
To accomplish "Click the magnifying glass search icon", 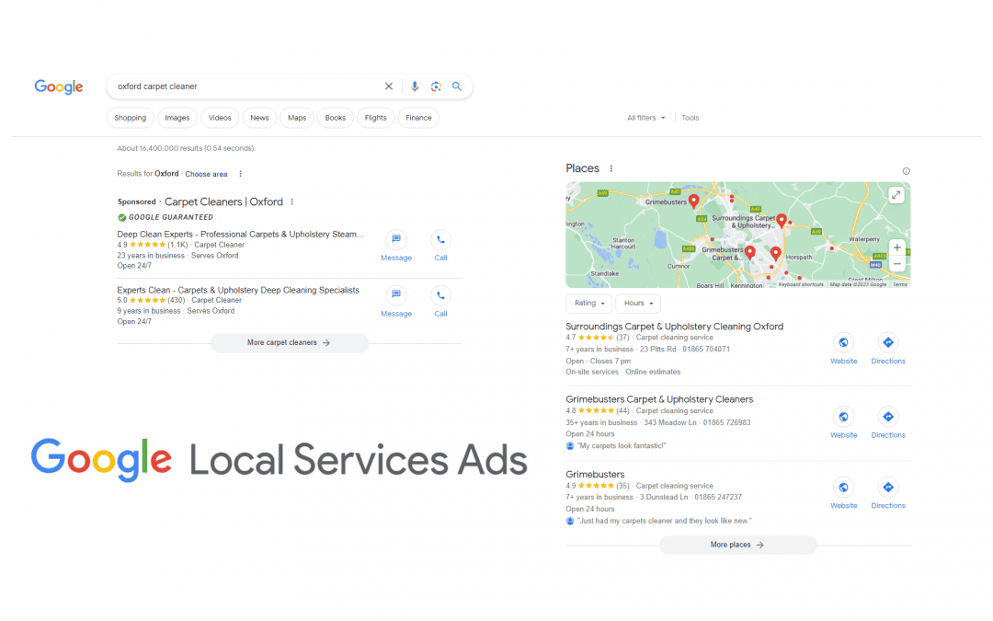I will 457,86.
